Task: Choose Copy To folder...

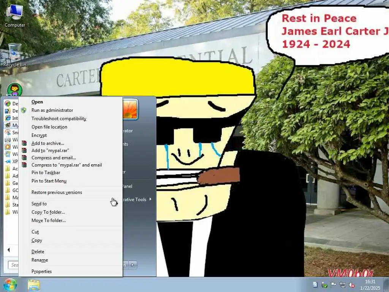Action: coord(70,212)
